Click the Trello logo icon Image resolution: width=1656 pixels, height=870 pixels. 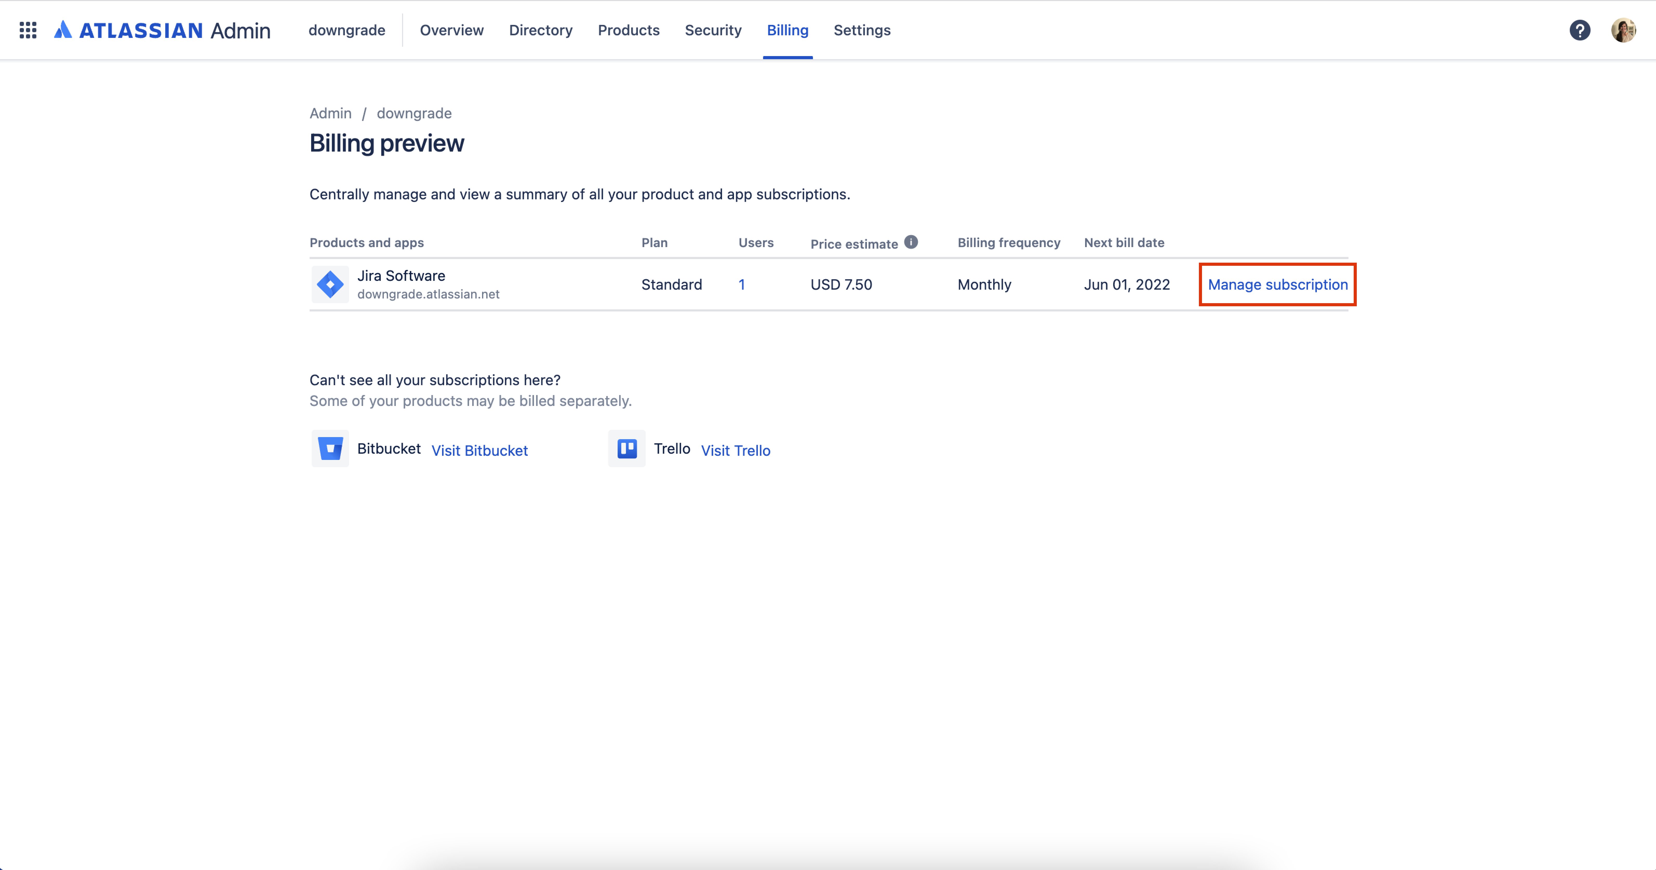[627, 448]
